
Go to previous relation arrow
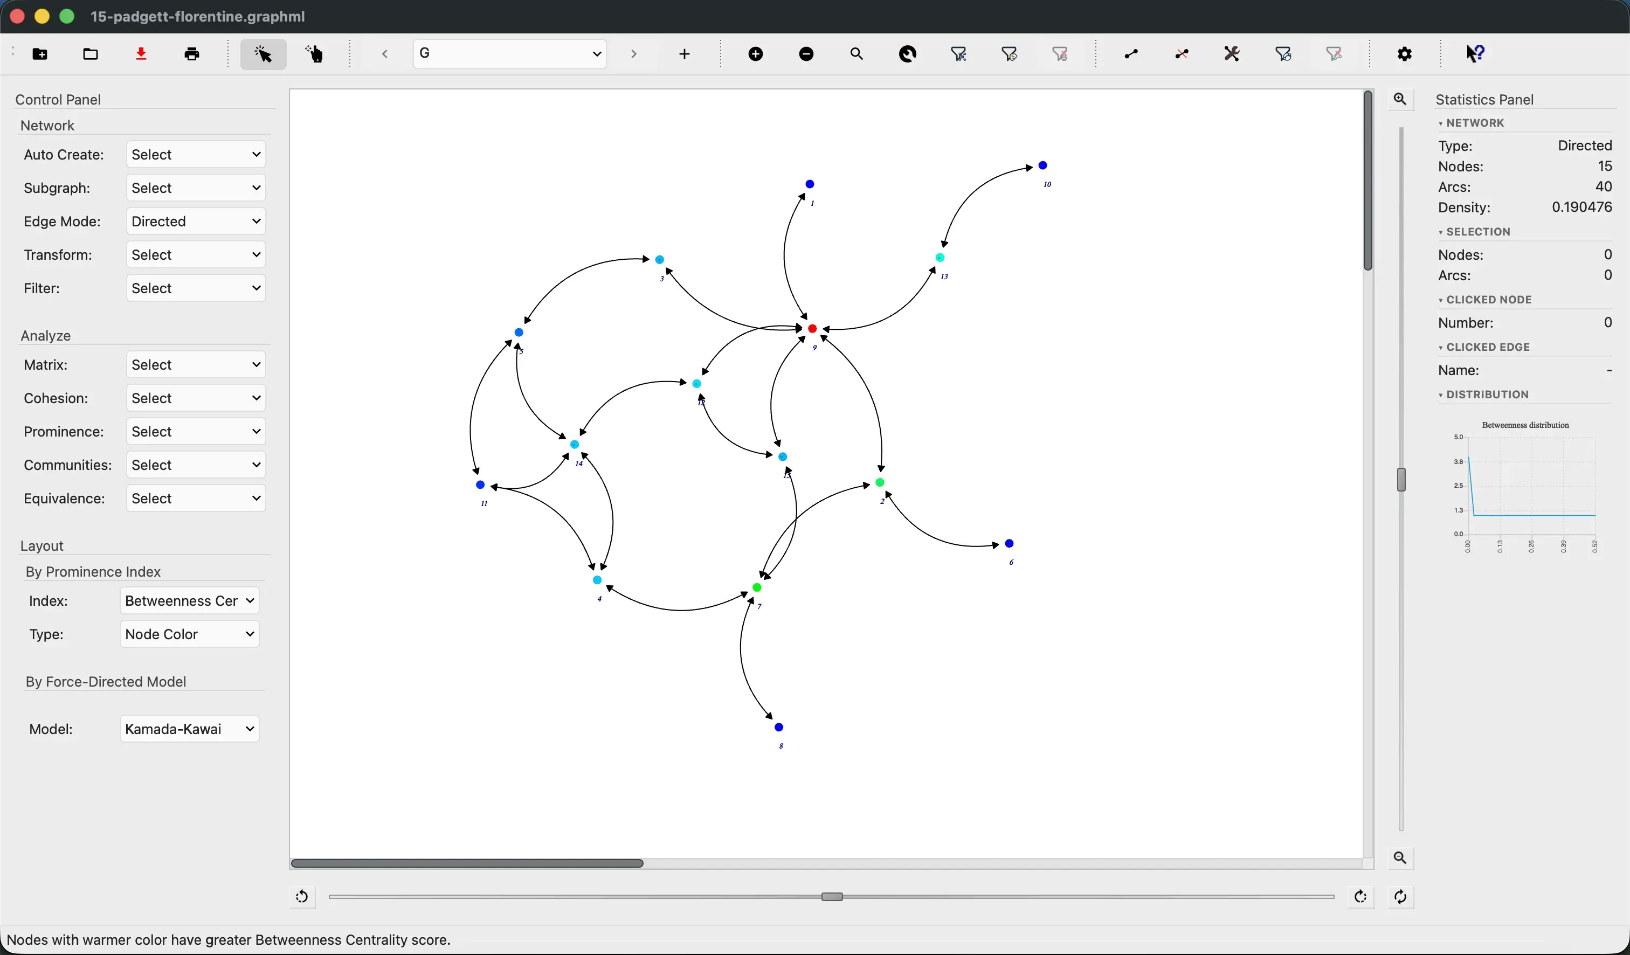385,54
